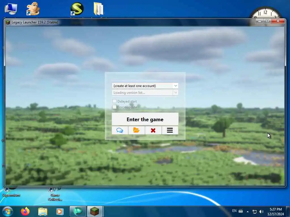This screenshot has width=290, height=217.
Task: Open the account dropdown (create at least one account)
Action: point(145,86)
